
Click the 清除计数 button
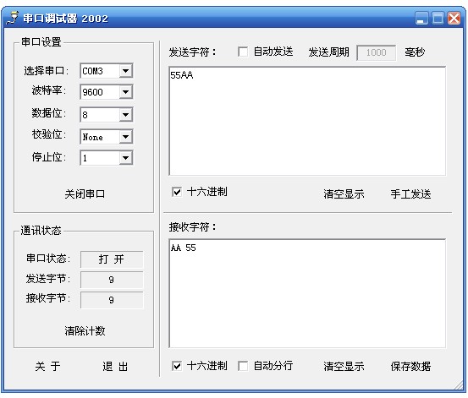(85, 330)
